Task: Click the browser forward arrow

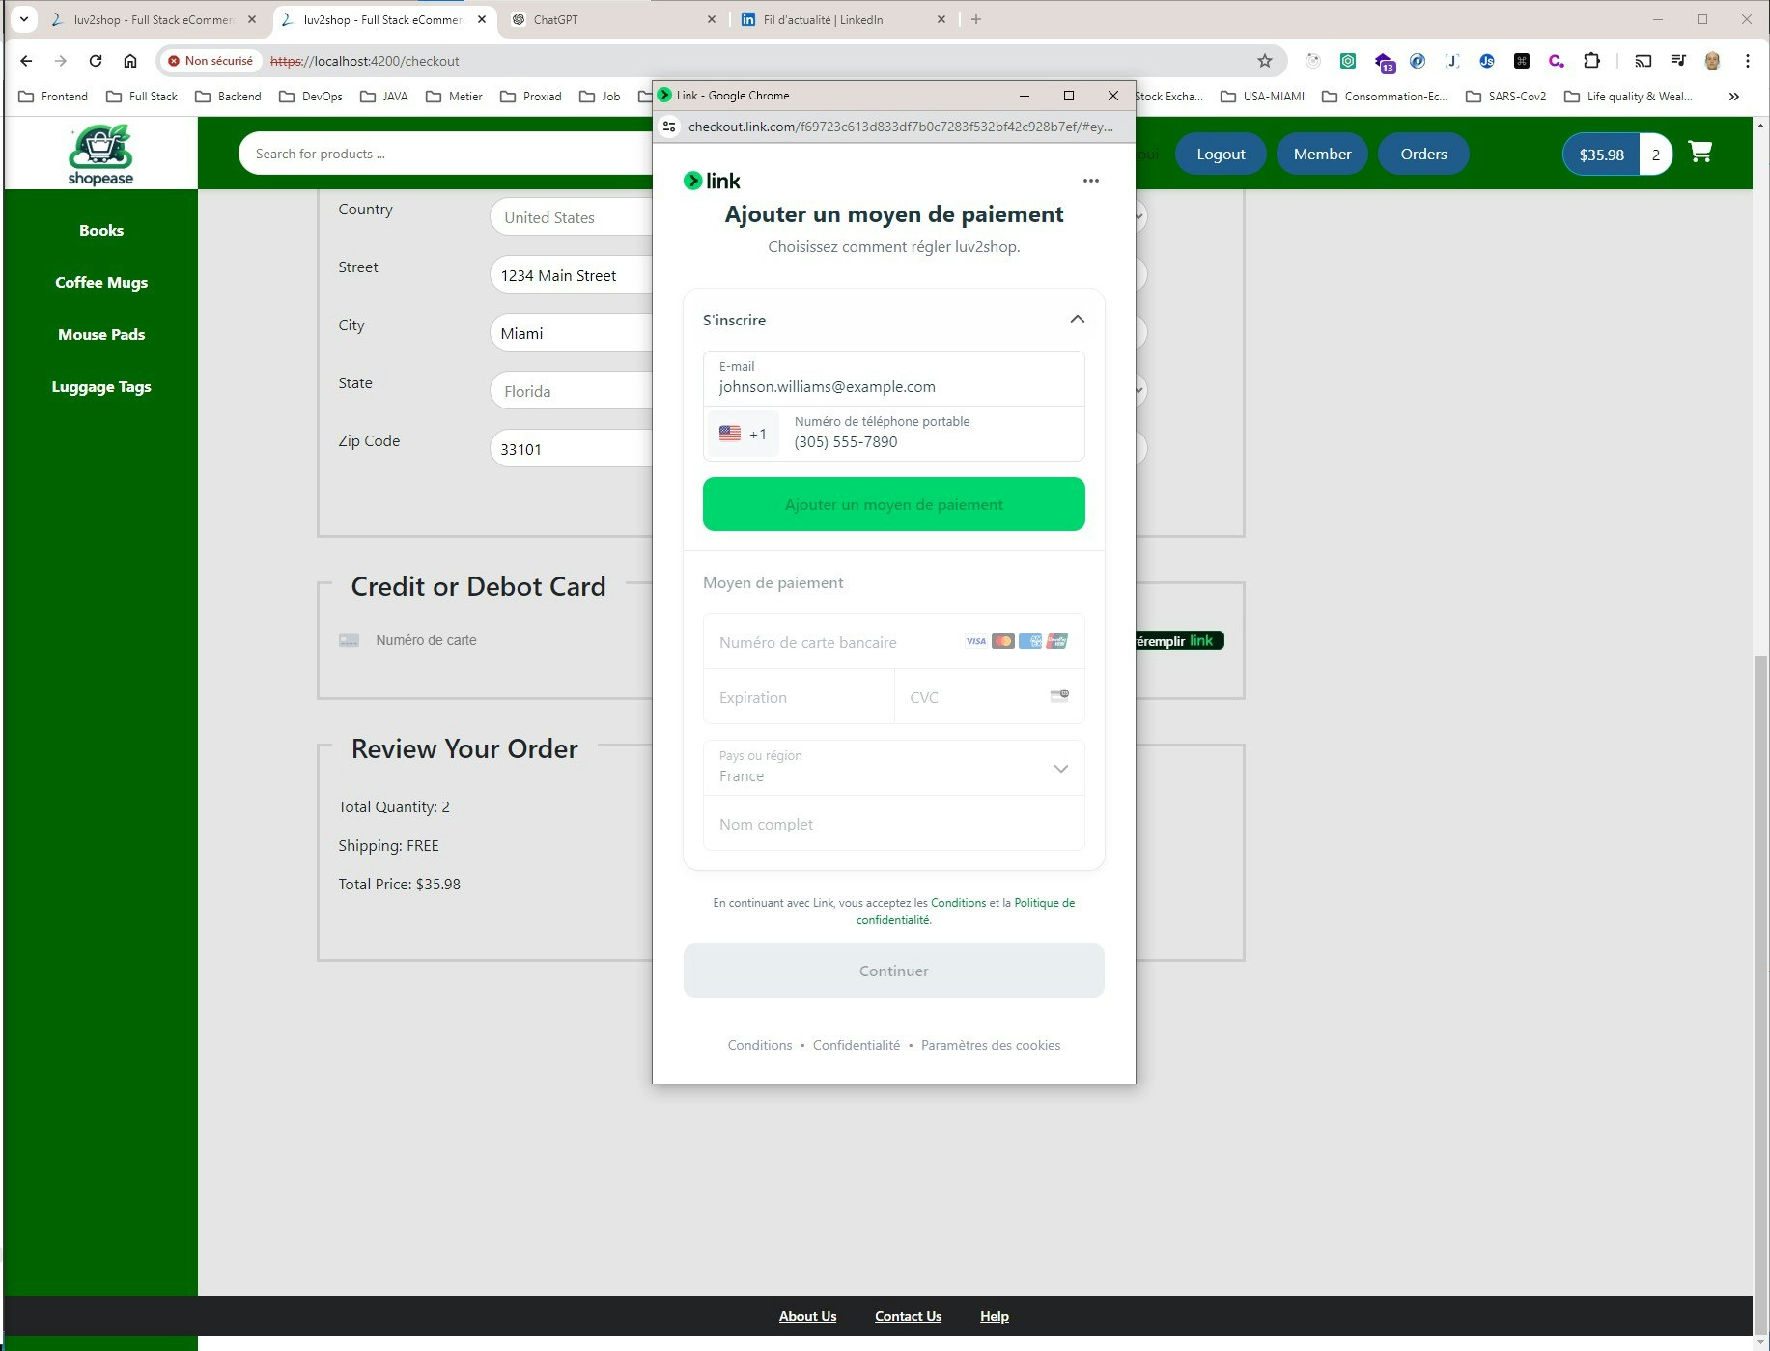Action: [x=61, y=61]
